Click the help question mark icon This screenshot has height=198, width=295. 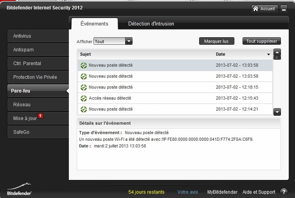284,192
